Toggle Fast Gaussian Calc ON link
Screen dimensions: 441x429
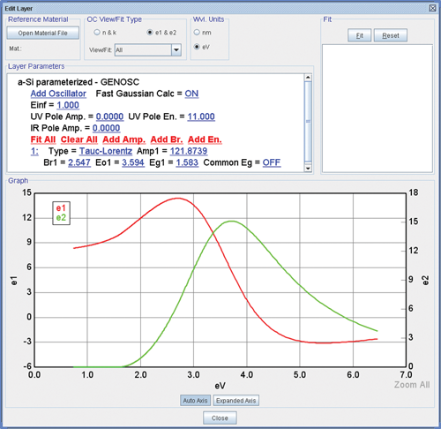pyautogui.click(x=191, y=94)
